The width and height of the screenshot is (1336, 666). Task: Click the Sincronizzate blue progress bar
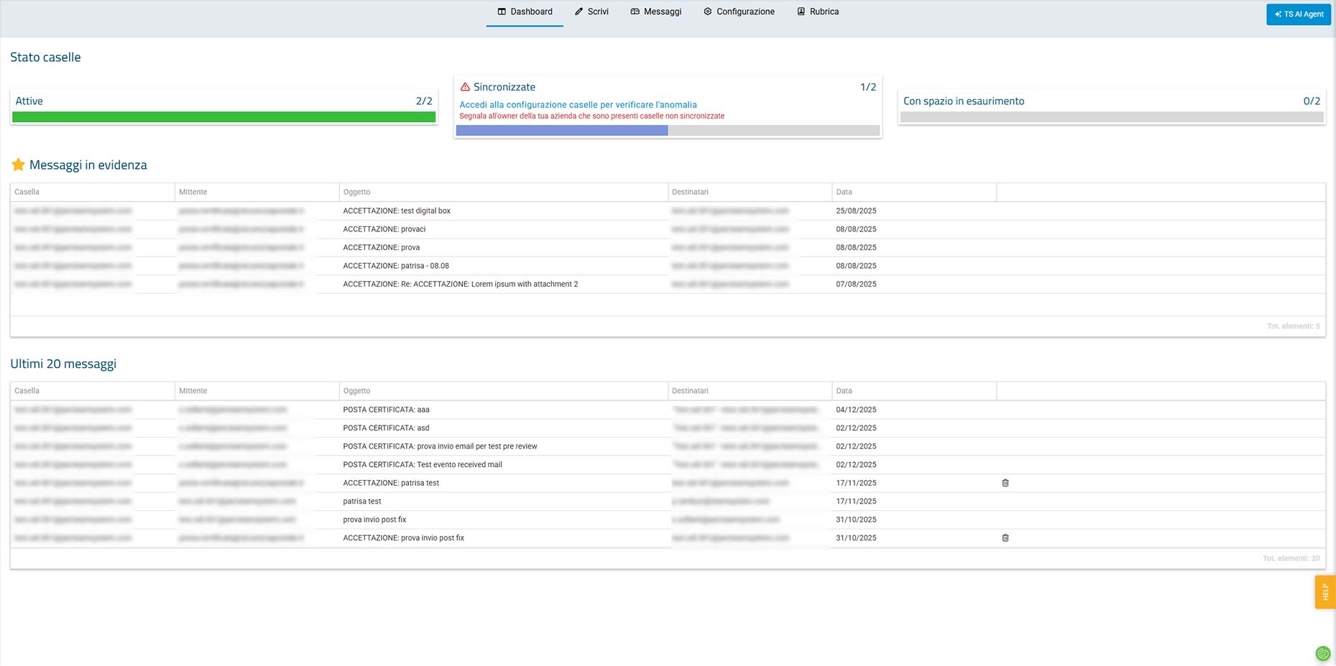(562, 130)
